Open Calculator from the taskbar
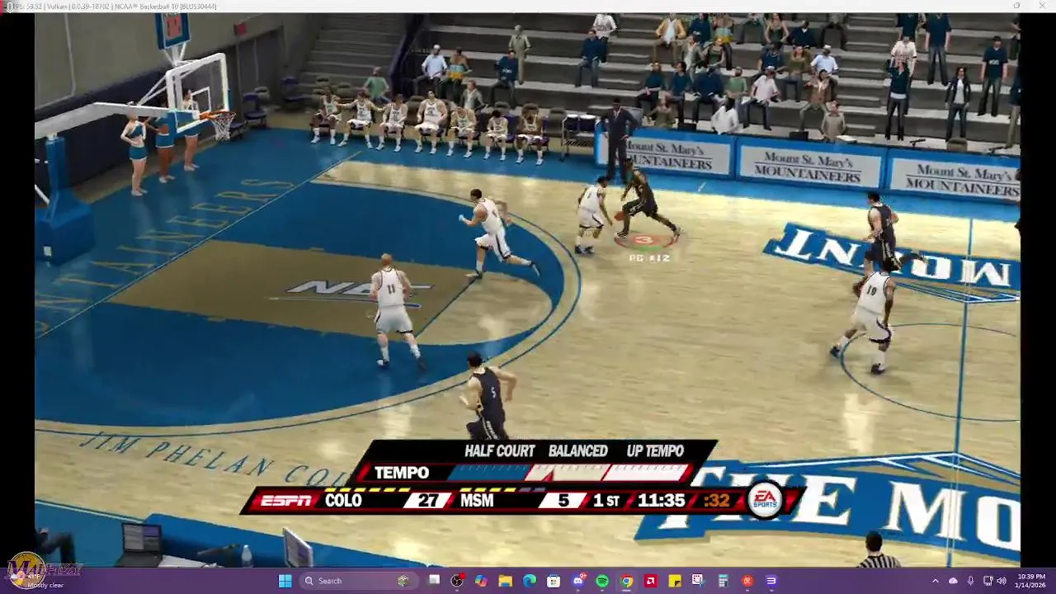The height and width of the screenshot is (594, 1056). click(x=723, y=581)
